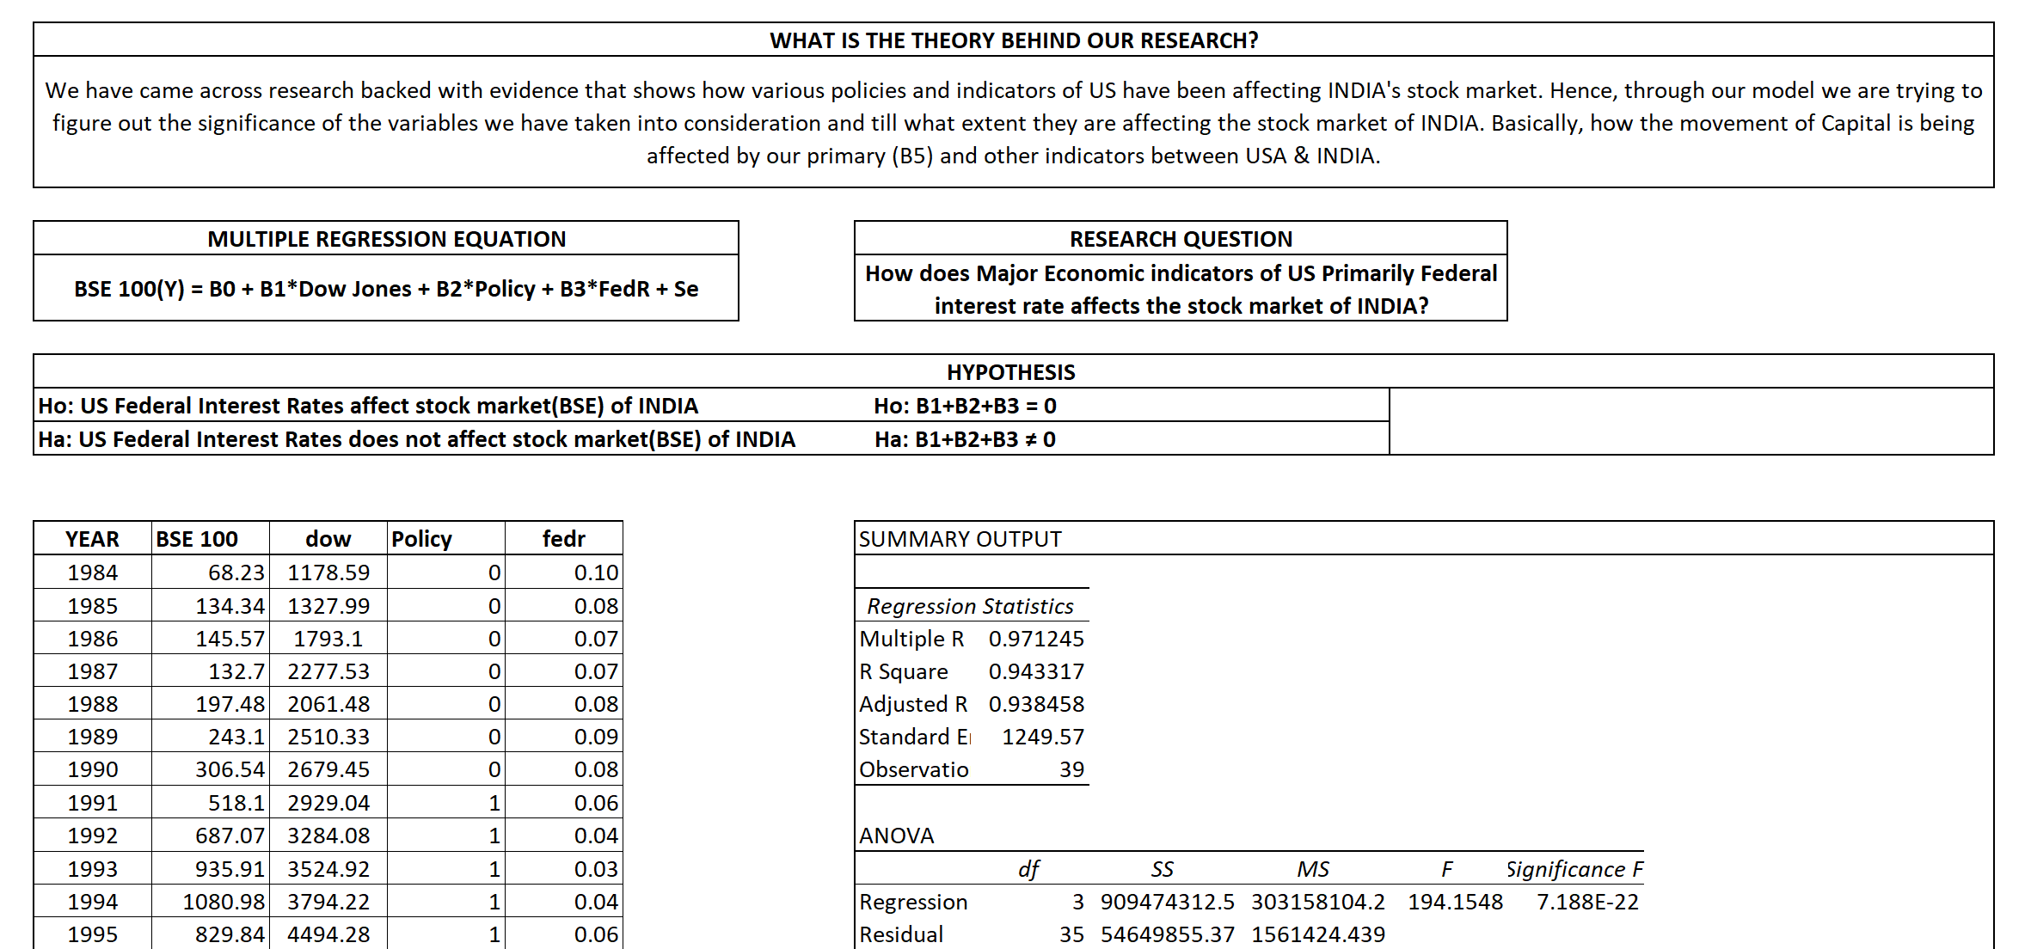Image resolution: width=2031 pixels, height=949 pixels.
Task: Click the Regression F value 194.1548
Action: (x=1455, y=902)
